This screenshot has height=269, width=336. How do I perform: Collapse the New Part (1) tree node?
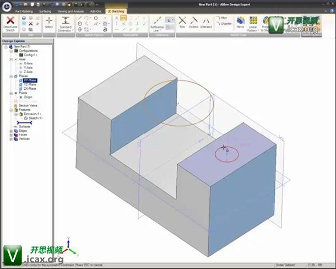[6, 47]
